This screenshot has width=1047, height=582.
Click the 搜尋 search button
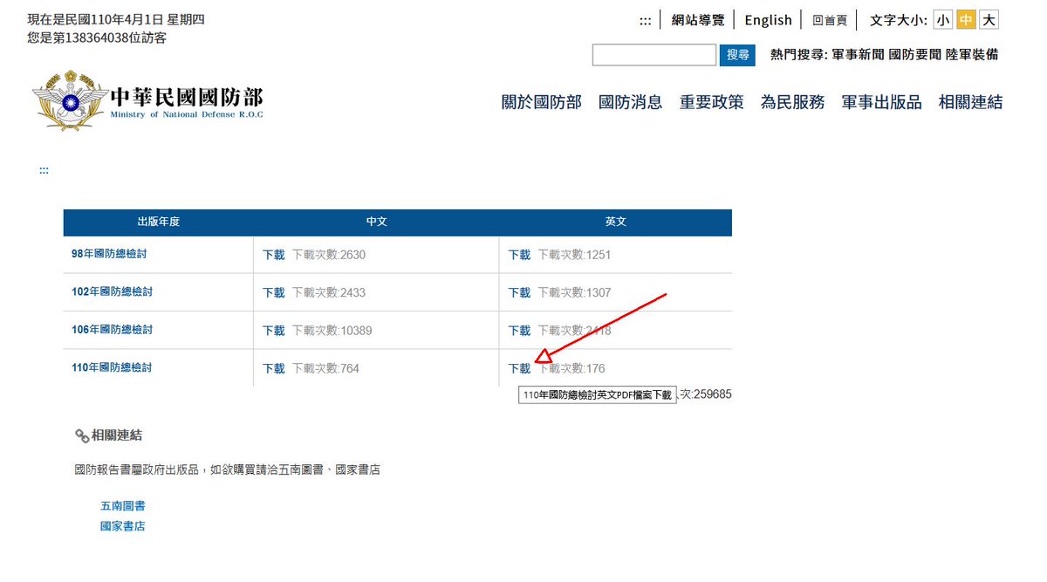737,54
